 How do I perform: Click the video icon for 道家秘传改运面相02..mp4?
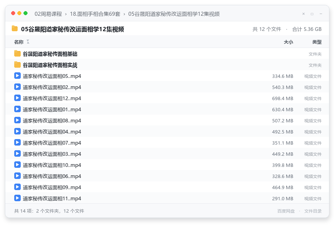pos(17,87)
